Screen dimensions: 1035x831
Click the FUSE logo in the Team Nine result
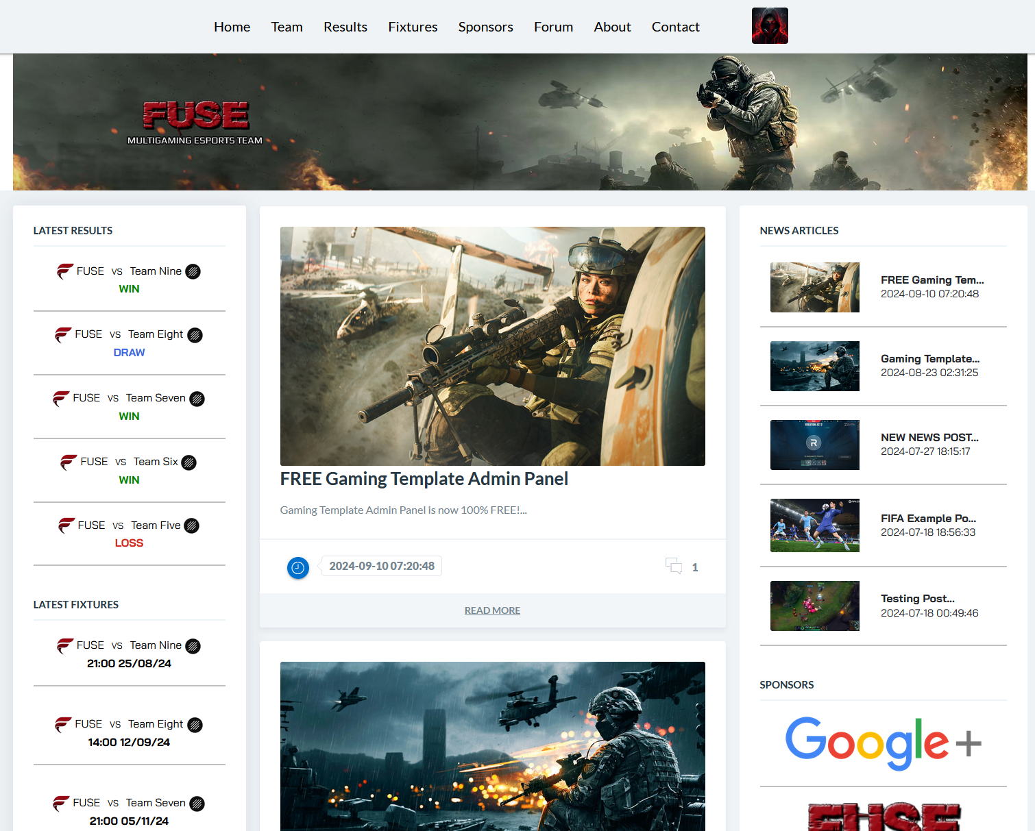(x=65, y=271)
